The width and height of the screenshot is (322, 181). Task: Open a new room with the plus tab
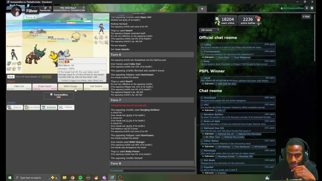click(202, 9)
